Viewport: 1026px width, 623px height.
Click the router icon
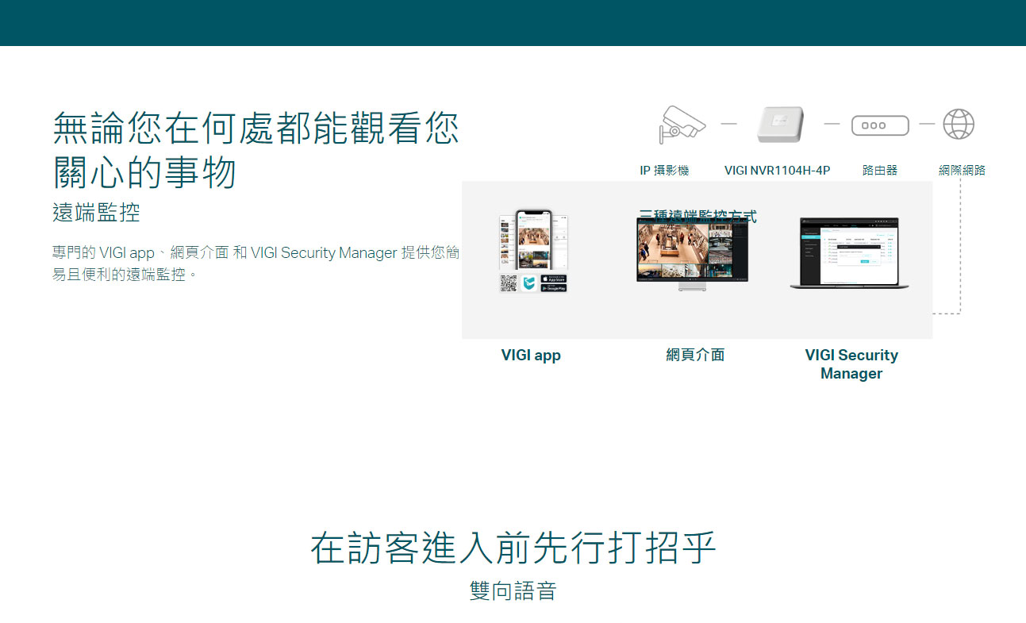point(879,125)
